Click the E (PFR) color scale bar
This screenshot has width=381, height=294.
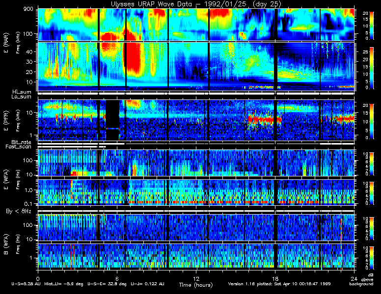coord(372,122)
